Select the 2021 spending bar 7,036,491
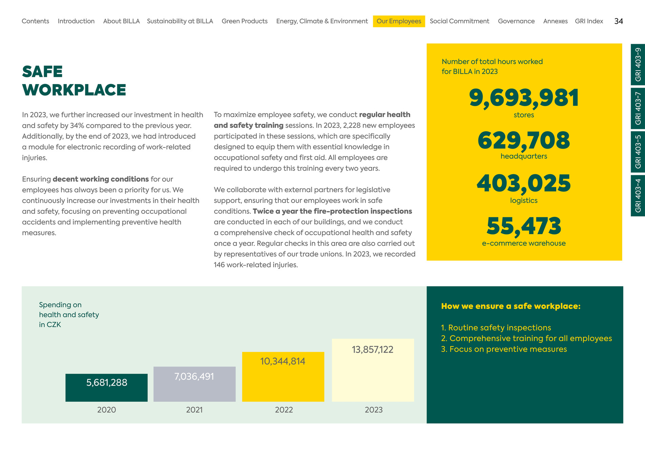Viewport: 645px width, 456px height. (195, 384)
